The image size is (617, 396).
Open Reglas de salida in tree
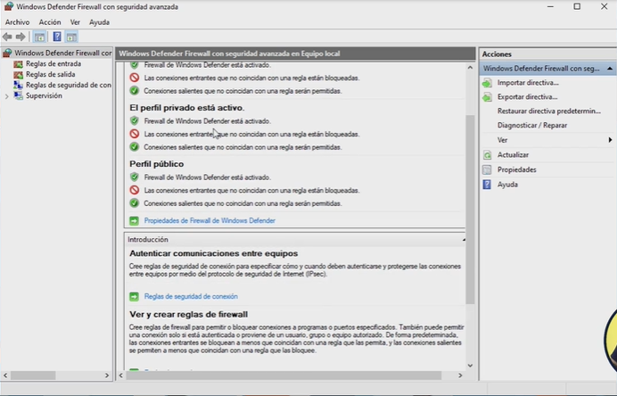tap(50, 74)
